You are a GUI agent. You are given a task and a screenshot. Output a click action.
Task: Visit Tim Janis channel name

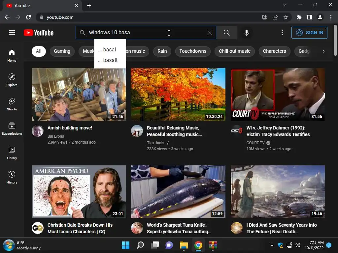coord(155,143)
